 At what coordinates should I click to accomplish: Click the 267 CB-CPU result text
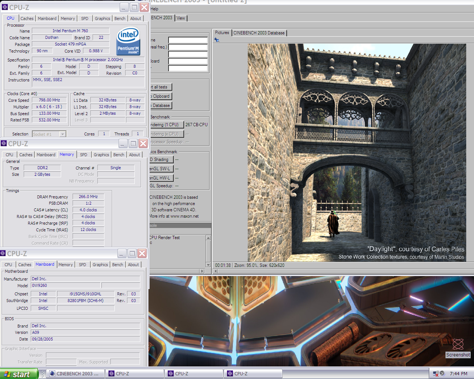click(x=196, y=125)
